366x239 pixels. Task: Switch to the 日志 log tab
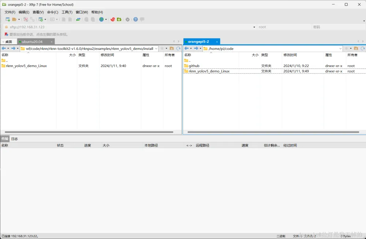15,139
